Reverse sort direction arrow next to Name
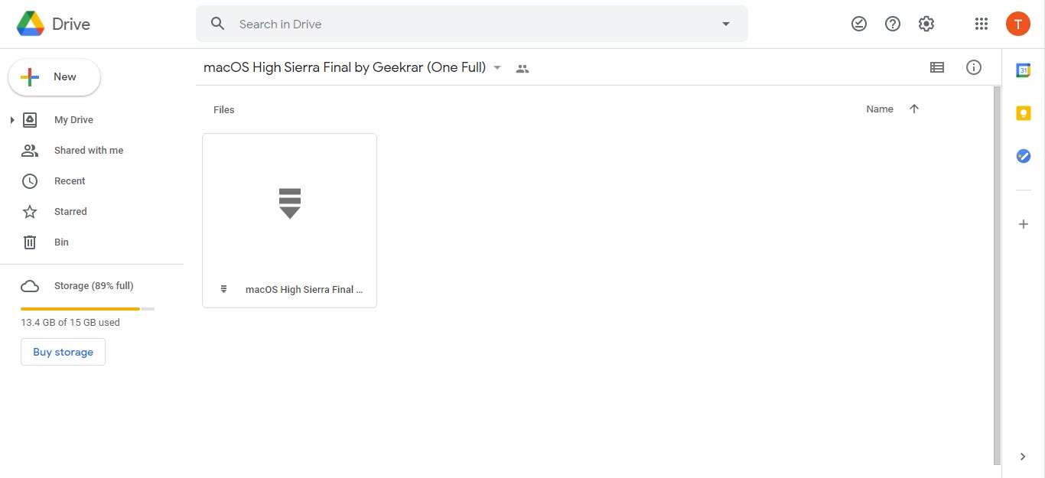1045x478 pixels. 913,109
